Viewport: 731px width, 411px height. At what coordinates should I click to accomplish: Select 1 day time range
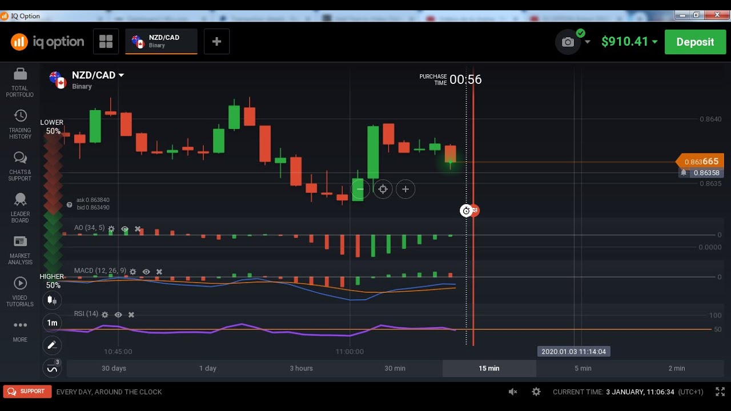point(208,368)
